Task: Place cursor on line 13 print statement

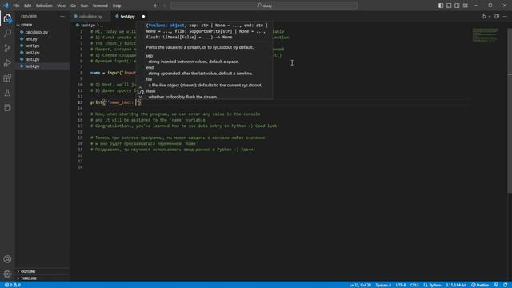Action: click(x=115, y=102)
